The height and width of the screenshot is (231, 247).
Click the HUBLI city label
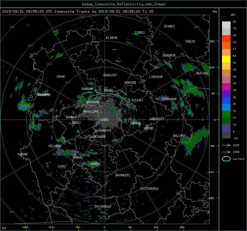[76, 122]
